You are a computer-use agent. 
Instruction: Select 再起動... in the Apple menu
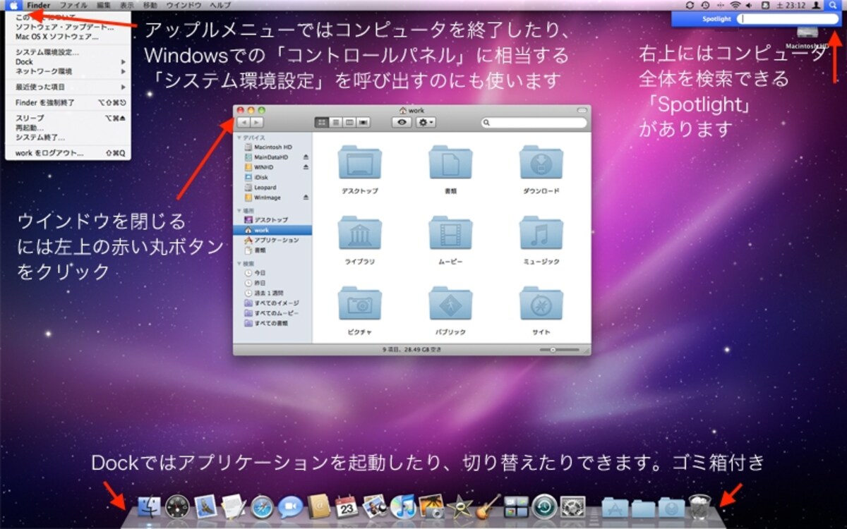coord(69,128)
